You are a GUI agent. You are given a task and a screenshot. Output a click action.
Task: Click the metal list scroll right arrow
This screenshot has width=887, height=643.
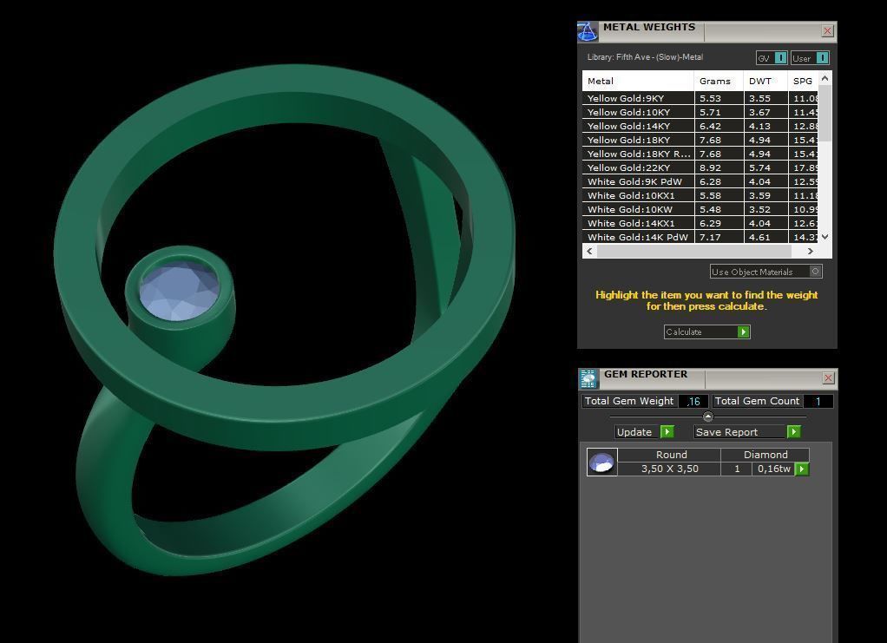tap(810, 251)
